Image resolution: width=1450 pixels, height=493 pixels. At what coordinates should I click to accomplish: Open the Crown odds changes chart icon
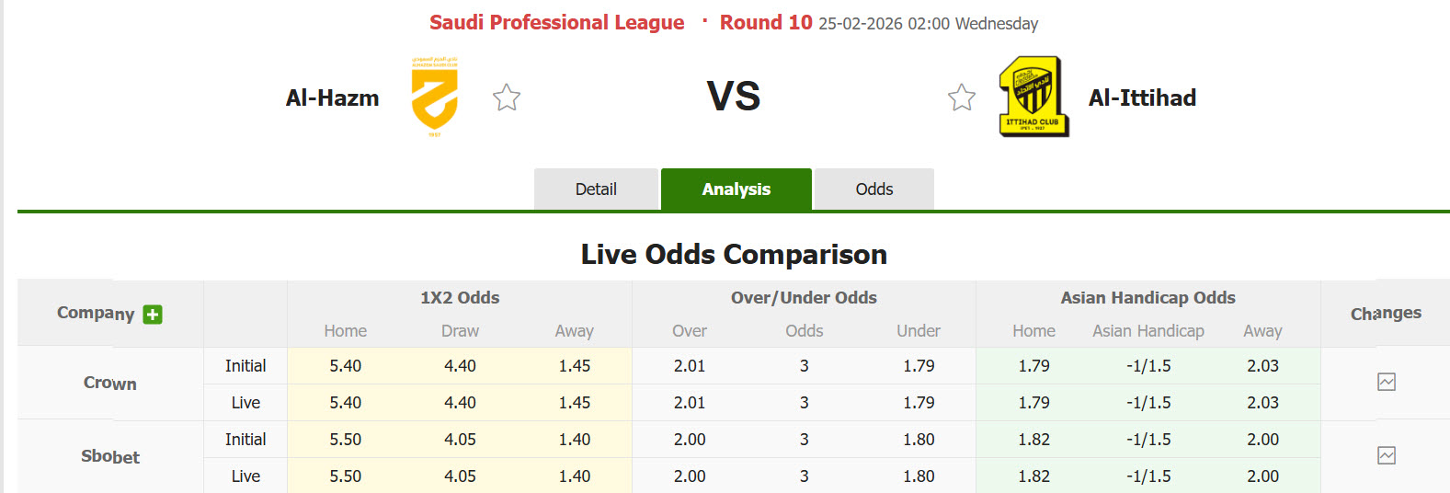pyautogui.click(x=1387, y=382)
